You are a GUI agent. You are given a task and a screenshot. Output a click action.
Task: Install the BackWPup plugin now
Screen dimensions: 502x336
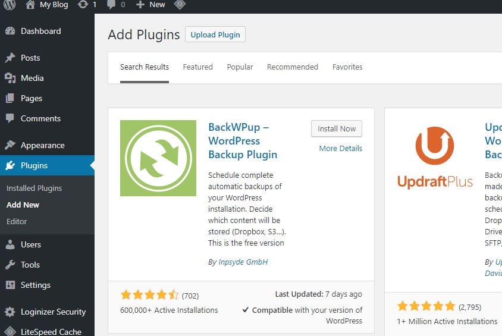(x=337, y=128)
